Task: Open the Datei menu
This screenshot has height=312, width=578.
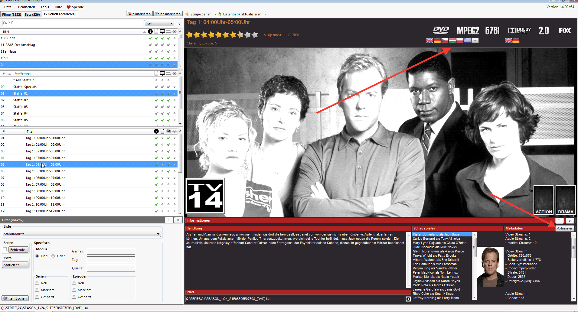Action: pyautogui.click(x=8, y=7)
